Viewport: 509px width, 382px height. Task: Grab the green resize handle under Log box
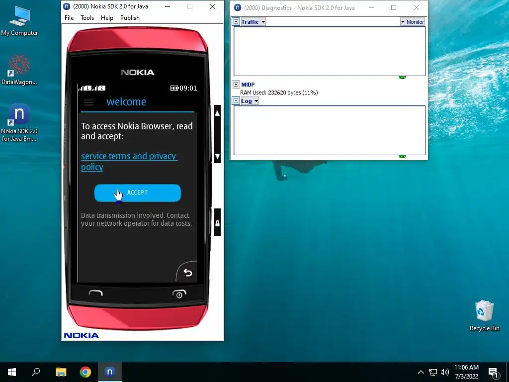pos(402,156)
